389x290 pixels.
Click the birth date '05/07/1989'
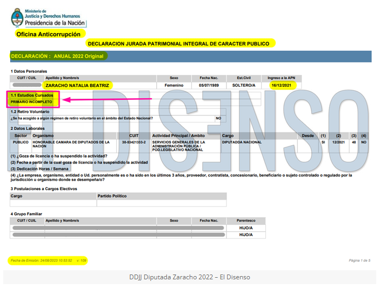[209, 85]
